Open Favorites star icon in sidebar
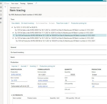Image resolution: width=107 pixels, height=104 pixels. click(1, 11)
